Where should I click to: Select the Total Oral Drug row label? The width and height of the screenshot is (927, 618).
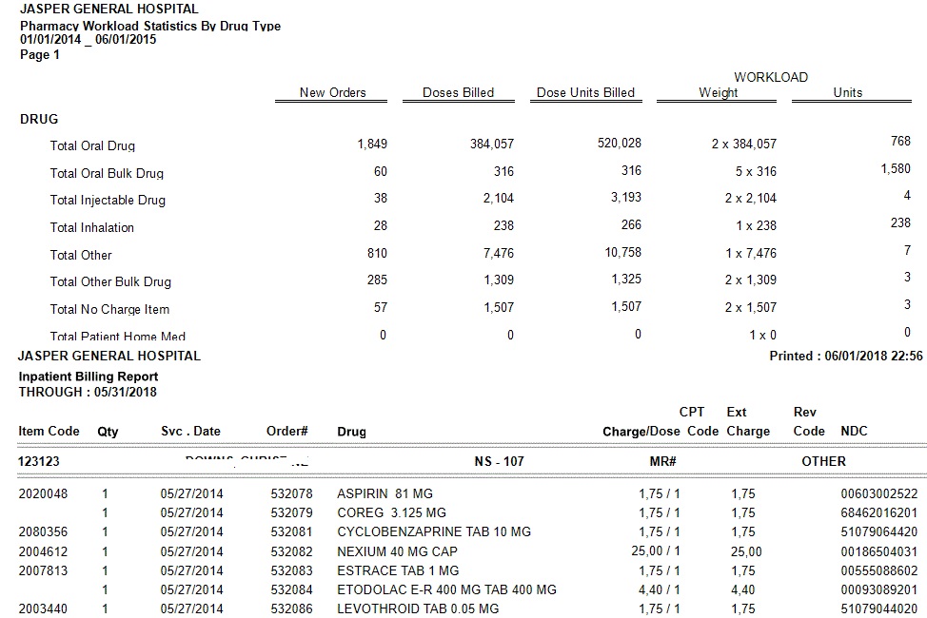[92, 145]
